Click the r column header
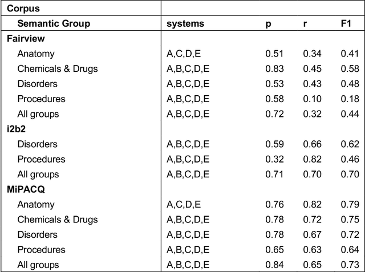This screenshot has width=365, height=272. tap(305, 24)
